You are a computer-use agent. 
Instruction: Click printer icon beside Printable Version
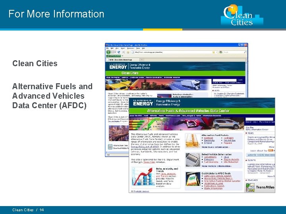coord(132,191)
